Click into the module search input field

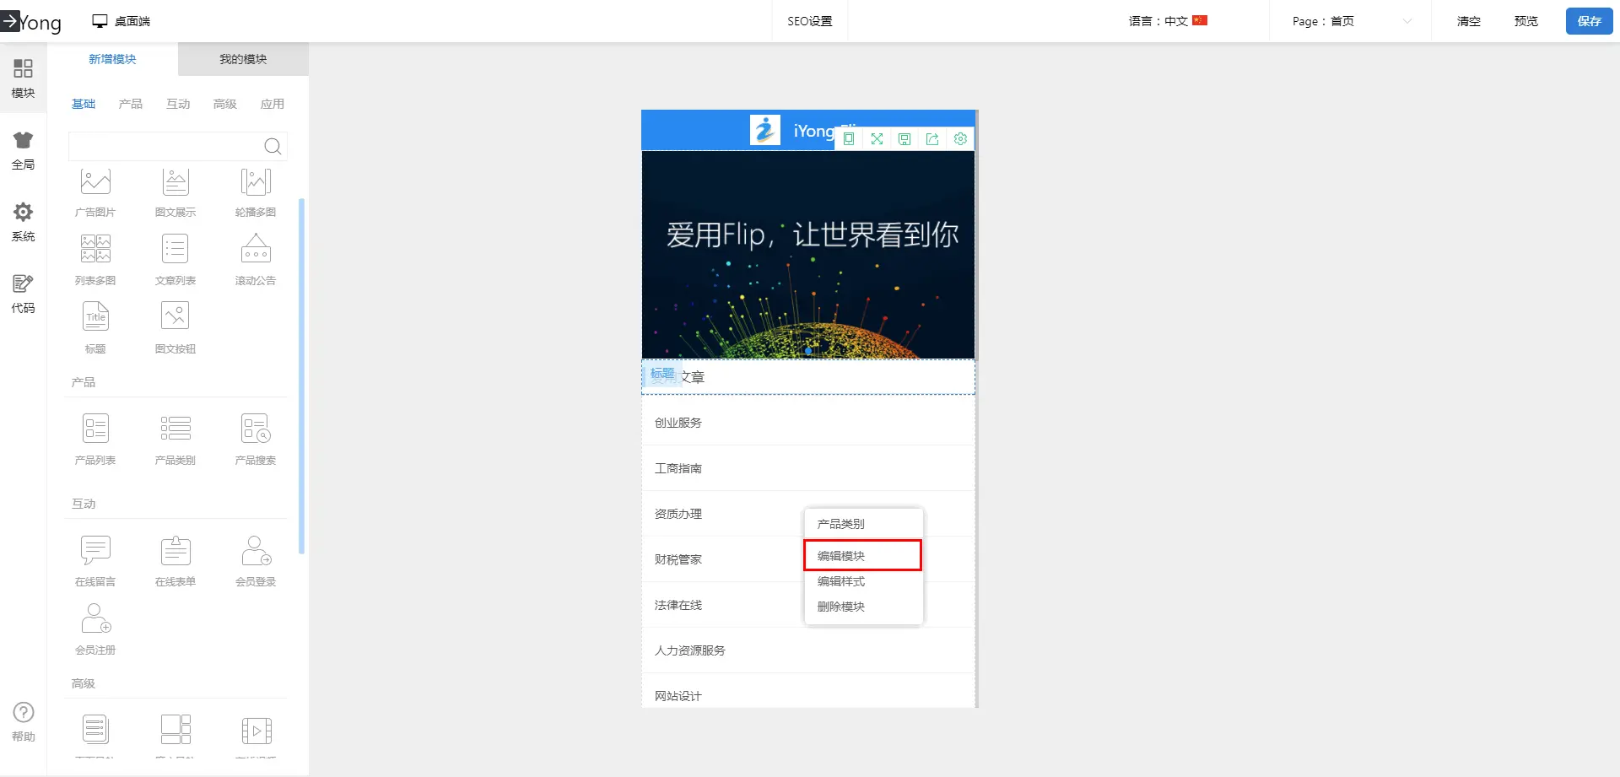click(165, 147)
